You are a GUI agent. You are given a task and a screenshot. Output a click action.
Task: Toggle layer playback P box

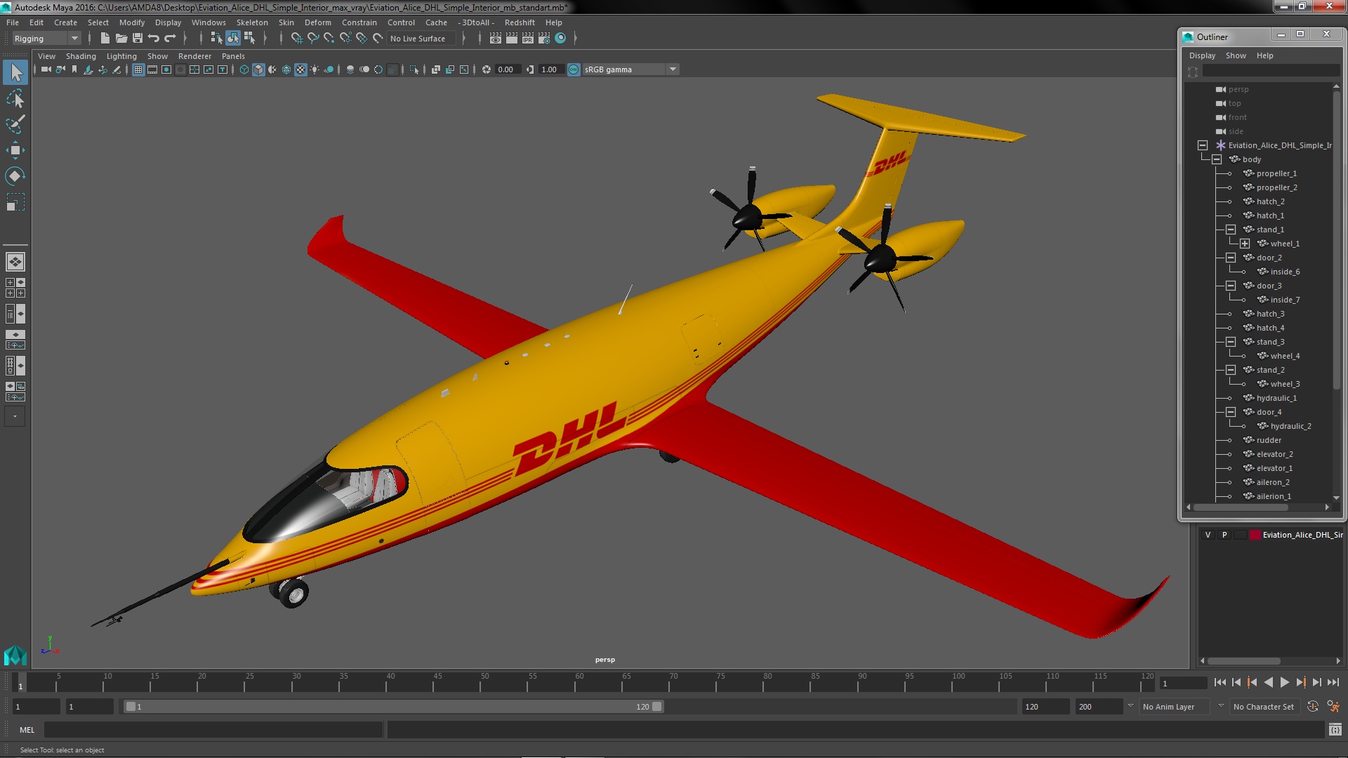(x=1224, y=535)
